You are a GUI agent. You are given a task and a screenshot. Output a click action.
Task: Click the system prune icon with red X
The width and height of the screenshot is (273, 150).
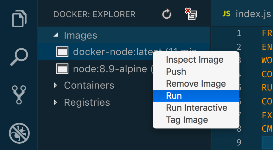(x=191, y=14)
